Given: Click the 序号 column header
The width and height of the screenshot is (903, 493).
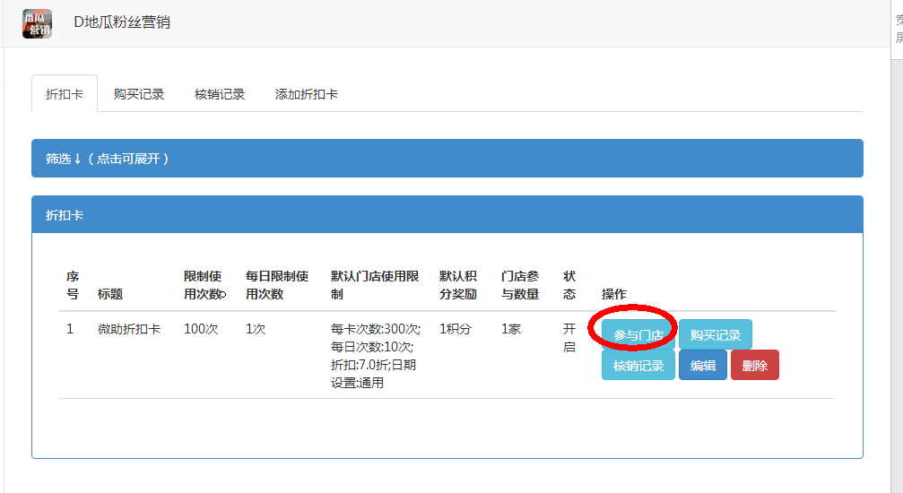Looking at the screenshot, I should (x=73, y=285).
